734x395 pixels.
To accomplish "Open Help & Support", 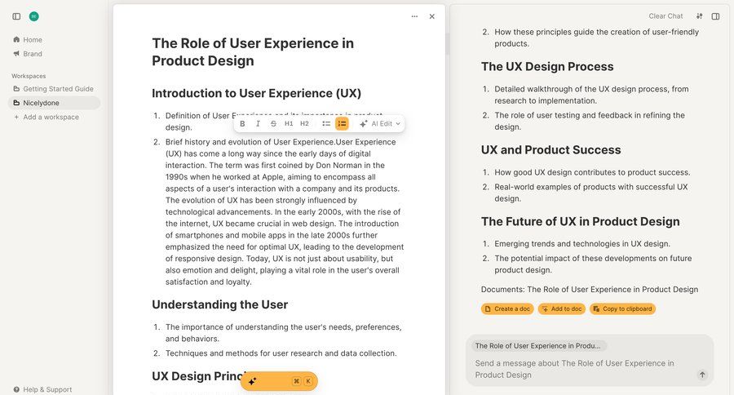I will pyautogui.click(x=42, y=389).
